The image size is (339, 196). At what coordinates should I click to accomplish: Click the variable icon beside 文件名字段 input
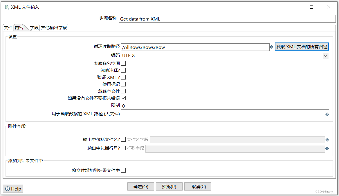pyautogui.click(x=327, y=140)
